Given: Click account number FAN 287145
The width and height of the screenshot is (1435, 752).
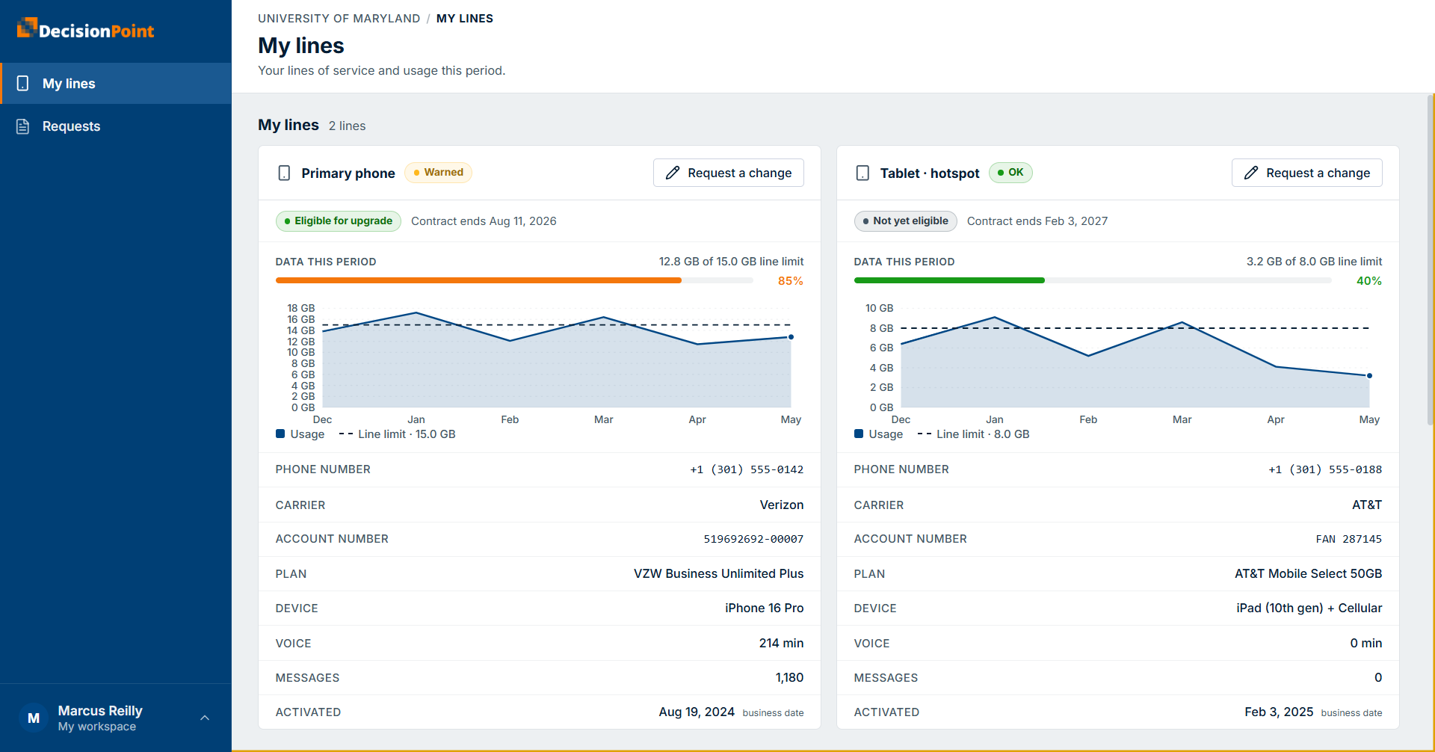Looking at the screenshot, I should [1349, 539].
